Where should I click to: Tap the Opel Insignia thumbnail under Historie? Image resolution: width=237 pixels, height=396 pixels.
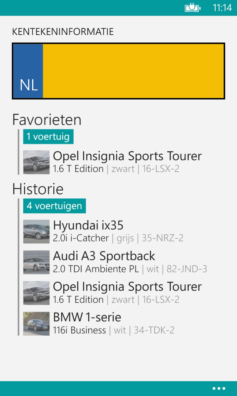[36, 293]
